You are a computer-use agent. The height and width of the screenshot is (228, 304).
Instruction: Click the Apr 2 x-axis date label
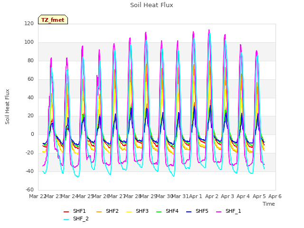click(212, 196)
